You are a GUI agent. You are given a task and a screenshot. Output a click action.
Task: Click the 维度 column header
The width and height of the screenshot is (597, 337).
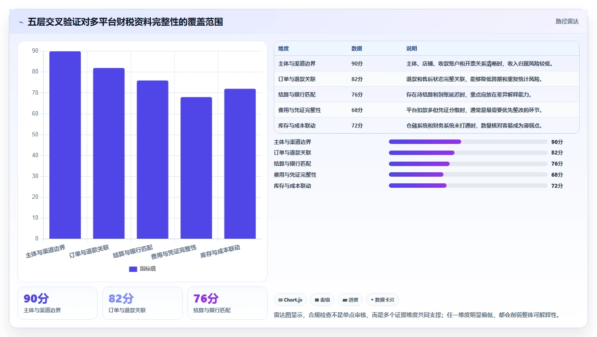284,49
